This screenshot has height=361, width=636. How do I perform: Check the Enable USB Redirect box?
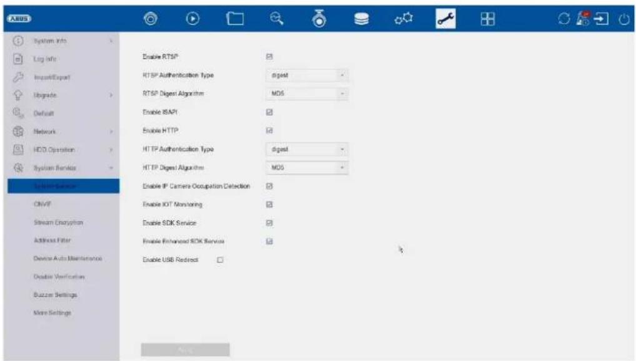tap(220, 260)
